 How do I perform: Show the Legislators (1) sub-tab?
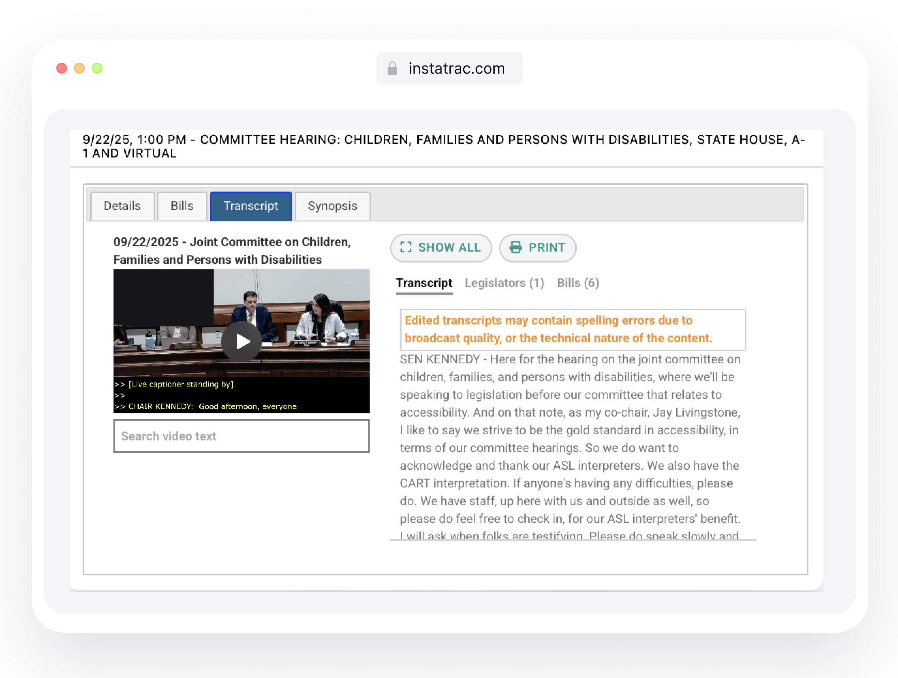504,283
